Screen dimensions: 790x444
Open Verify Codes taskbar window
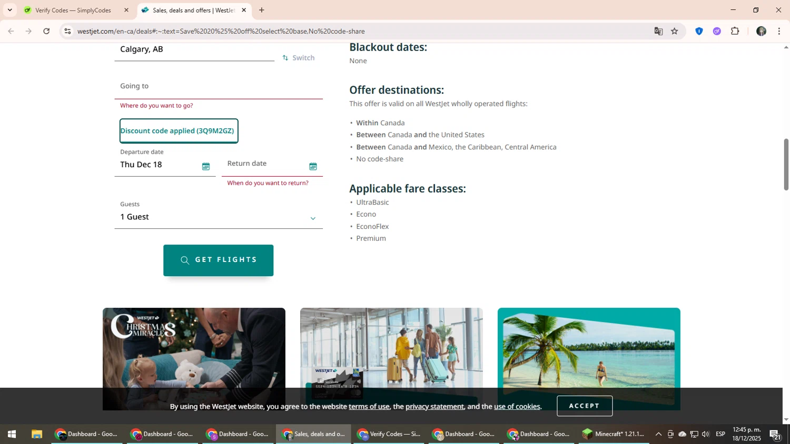pyautogui.click(x=389, y=434)
